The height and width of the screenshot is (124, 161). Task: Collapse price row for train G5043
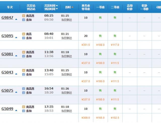click(x=16, y=74)
